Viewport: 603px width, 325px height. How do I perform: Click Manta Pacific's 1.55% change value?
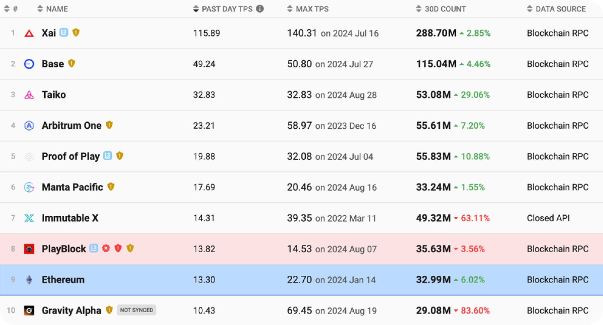click(472, 187)
